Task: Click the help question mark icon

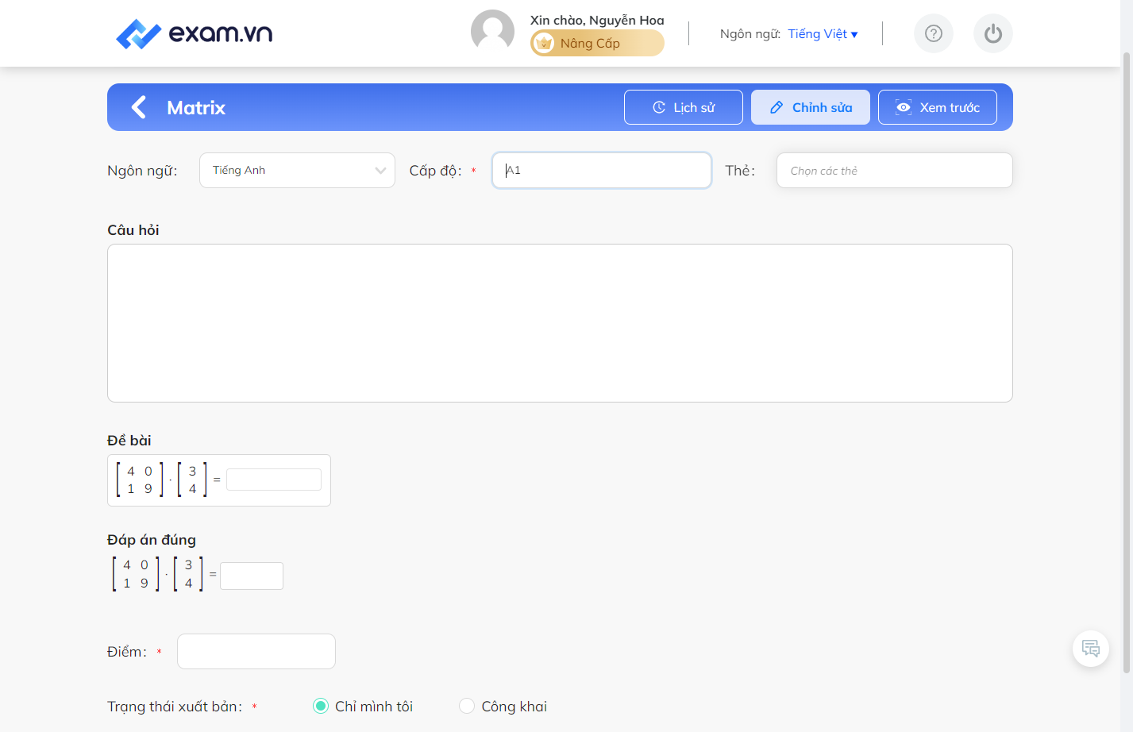Action: tap(934, 33)
